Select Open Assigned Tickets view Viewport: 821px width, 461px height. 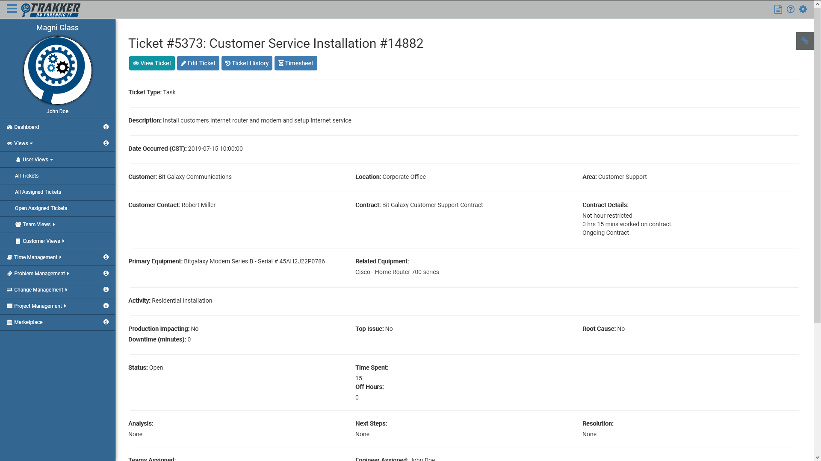41,208
